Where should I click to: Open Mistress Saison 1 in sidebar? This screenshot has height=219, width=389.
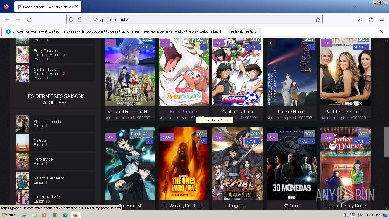point(55,142)
